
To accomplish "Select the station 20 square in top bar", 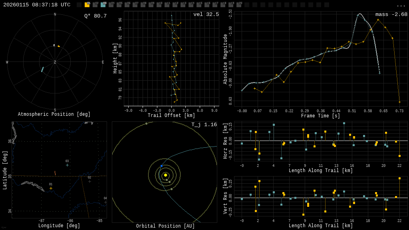I will [x=239, y=5].
